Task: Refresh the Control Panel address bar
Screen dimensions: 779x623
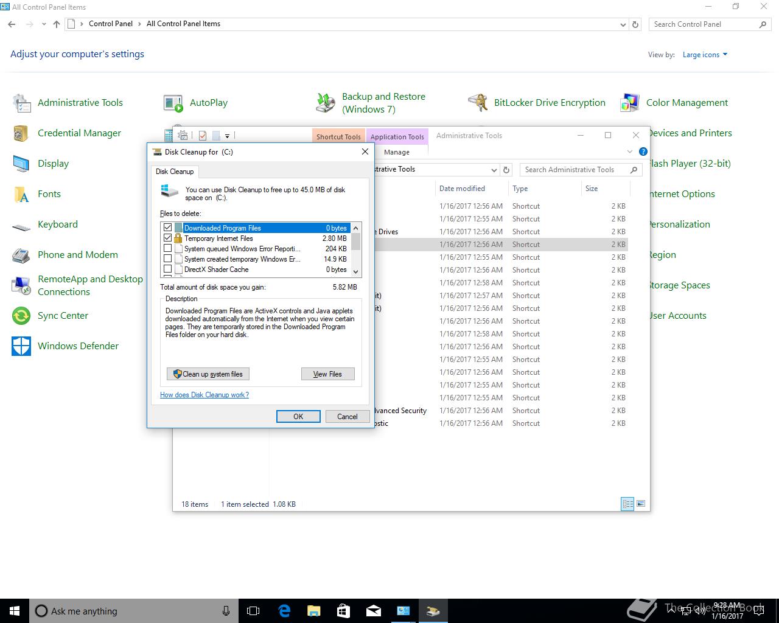Action: coord(635,24)
